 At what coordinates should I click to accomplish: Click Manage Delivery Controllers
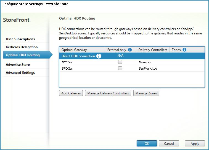108,93
